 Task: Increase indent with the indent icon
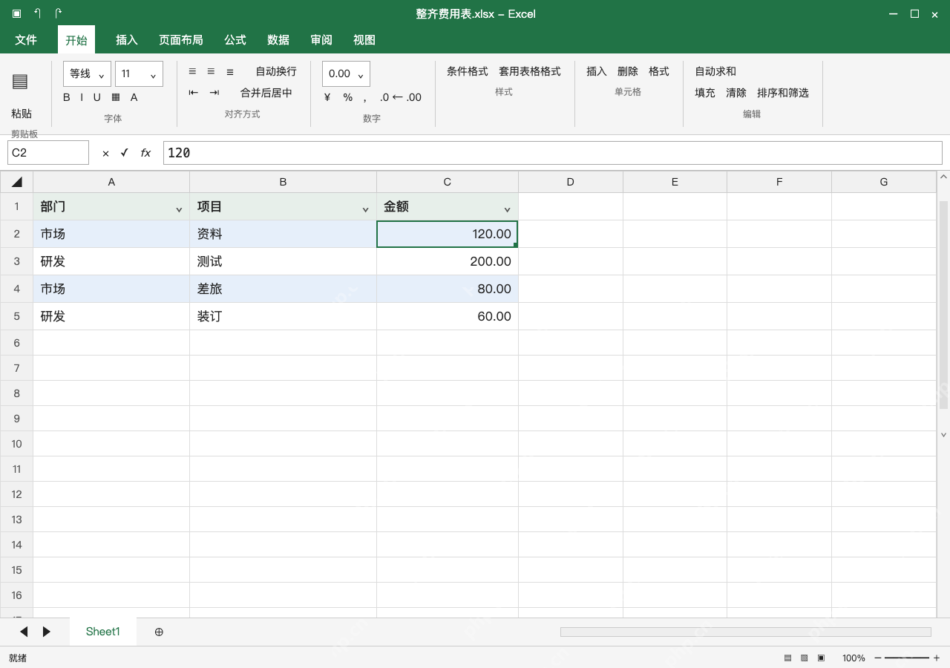tap(214, 93)
